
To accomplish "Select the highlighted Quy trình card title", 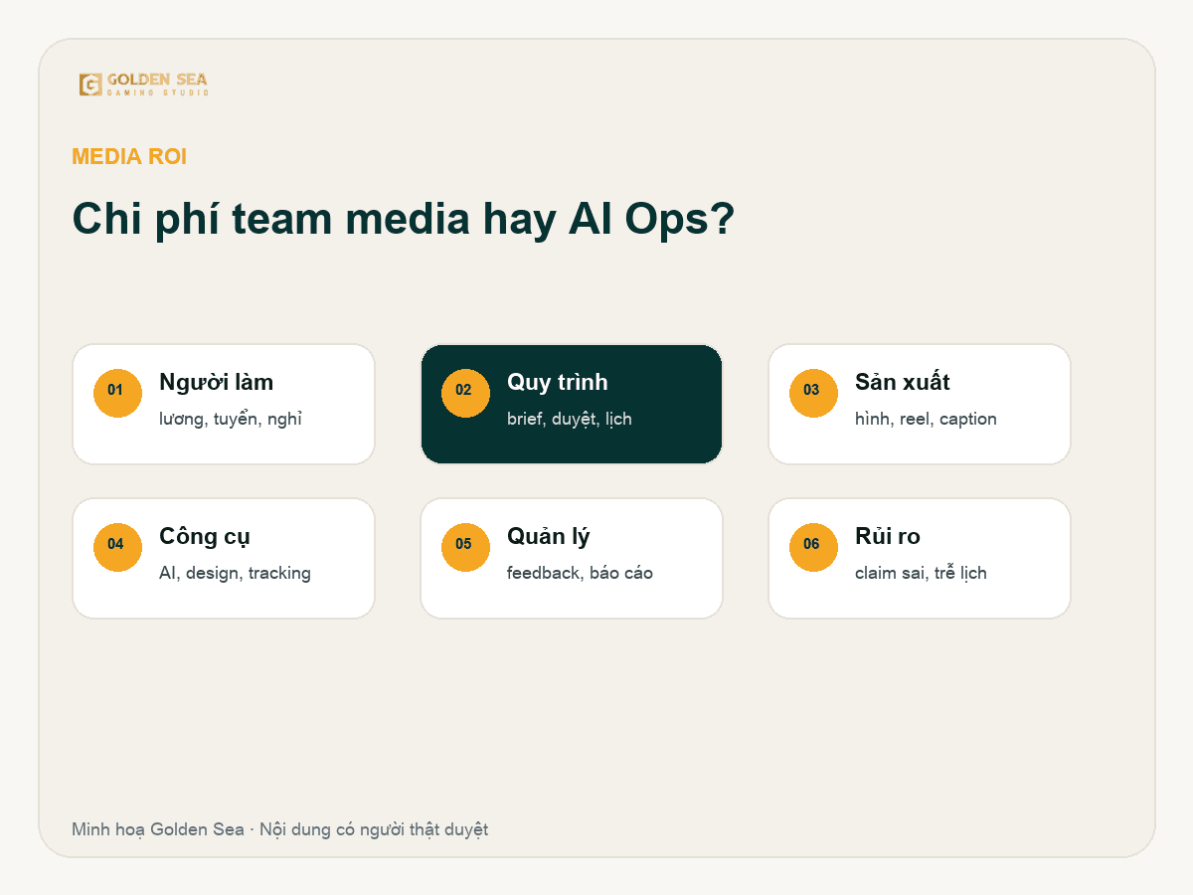I will click(557, 382).
